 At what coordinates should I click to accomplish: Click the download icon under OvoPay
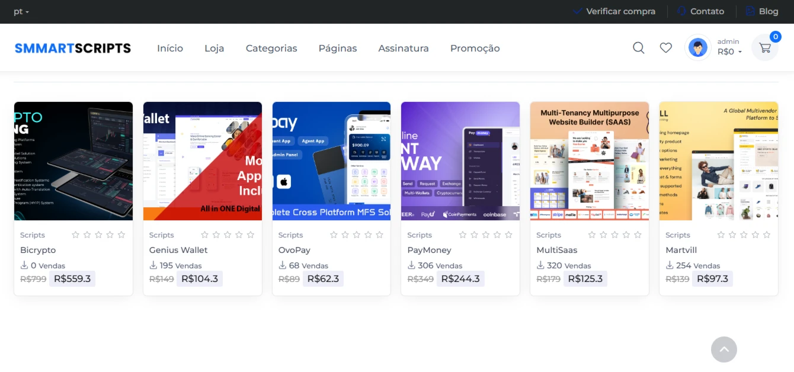click(283, 265)
